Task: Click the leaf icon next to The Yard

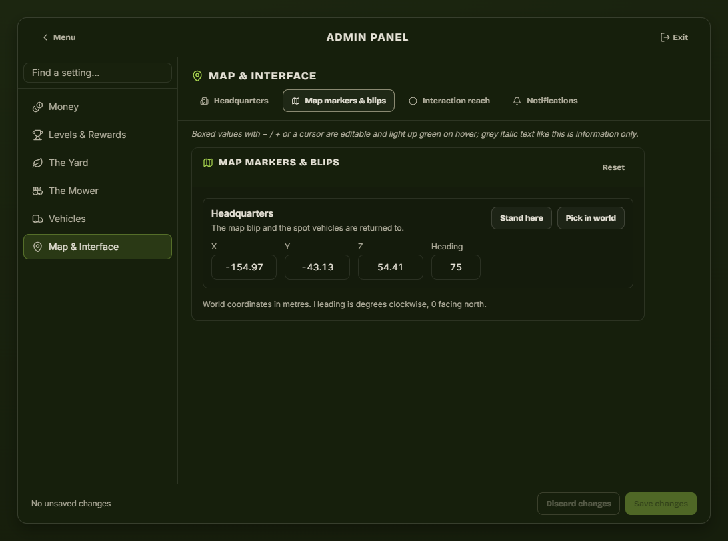Action: point(37,163)
